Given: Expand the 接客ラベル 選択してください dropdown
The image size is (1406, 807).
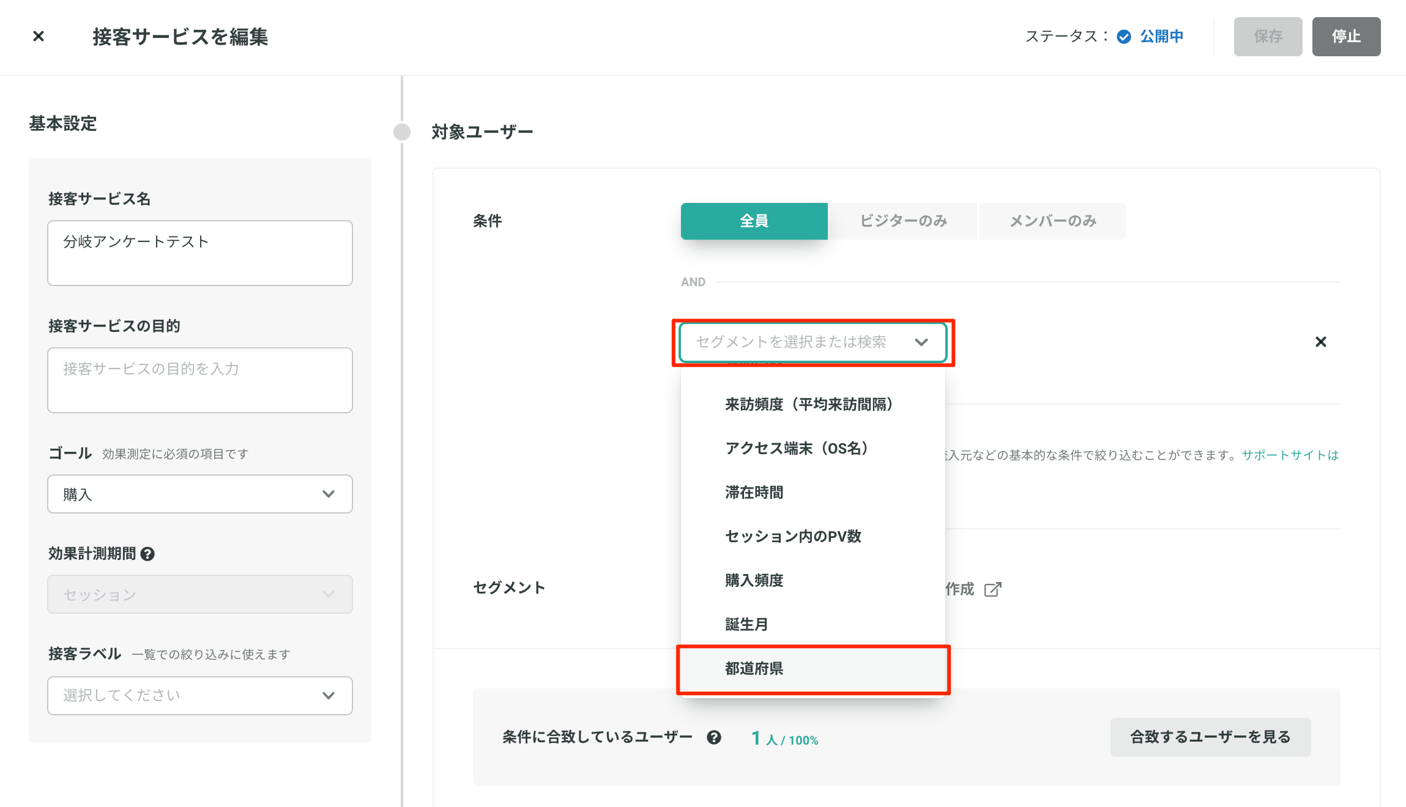Looking at the screenshot, I should click(x=200, y=696).
